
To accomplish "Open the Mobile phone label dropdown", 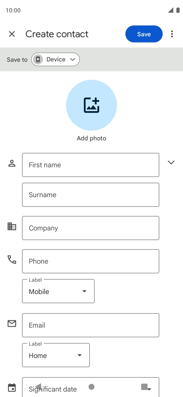I will point(58,291).
